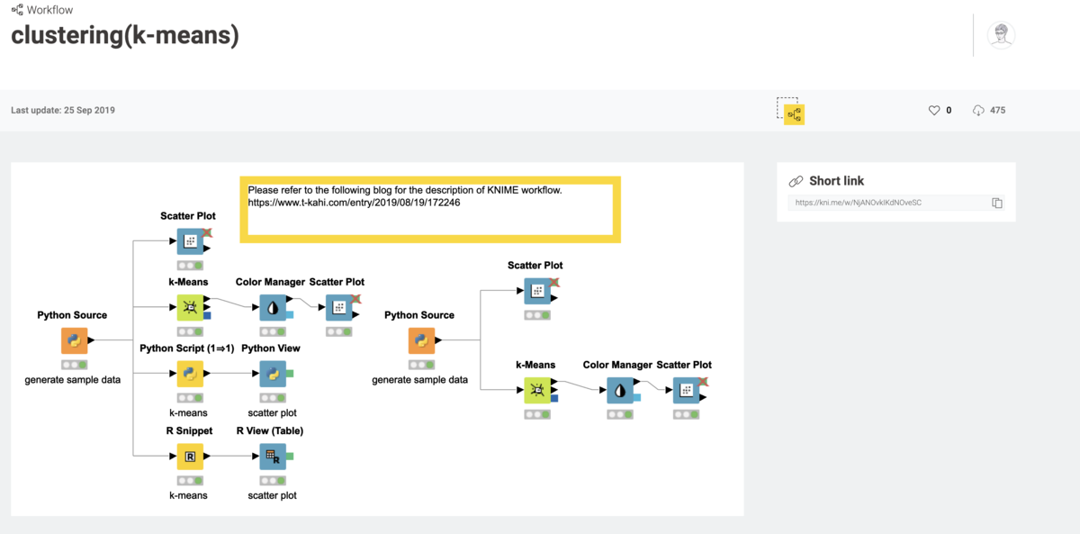Click the yellow blog description annotation box
1080x534 pixels.
tap(430, 210)
